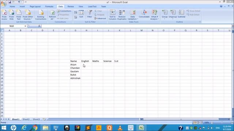The width and height of the screenshot is (234, 131).
Task: Expand What-If Analysis menu
Action: 154,15
